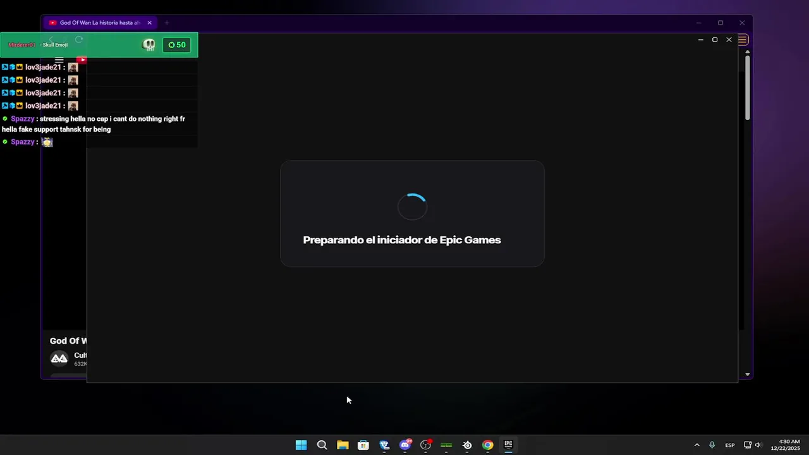Screen dimensions: 809x455
Task: Open the green bar app in taskbar
Action: (446, 445)
